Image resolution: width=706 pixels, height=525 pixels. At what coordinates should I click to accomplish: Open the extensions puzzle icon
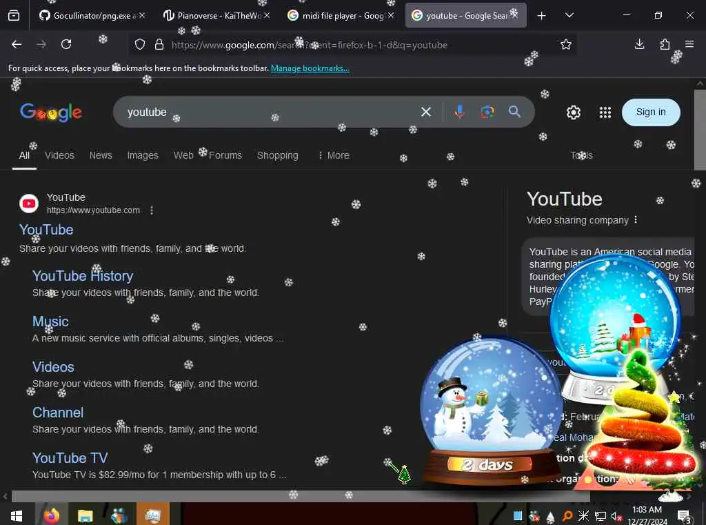tap(665, 44)
